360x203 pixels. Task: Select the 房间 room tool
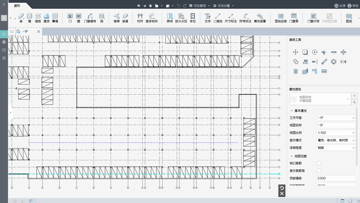(170, 18)
